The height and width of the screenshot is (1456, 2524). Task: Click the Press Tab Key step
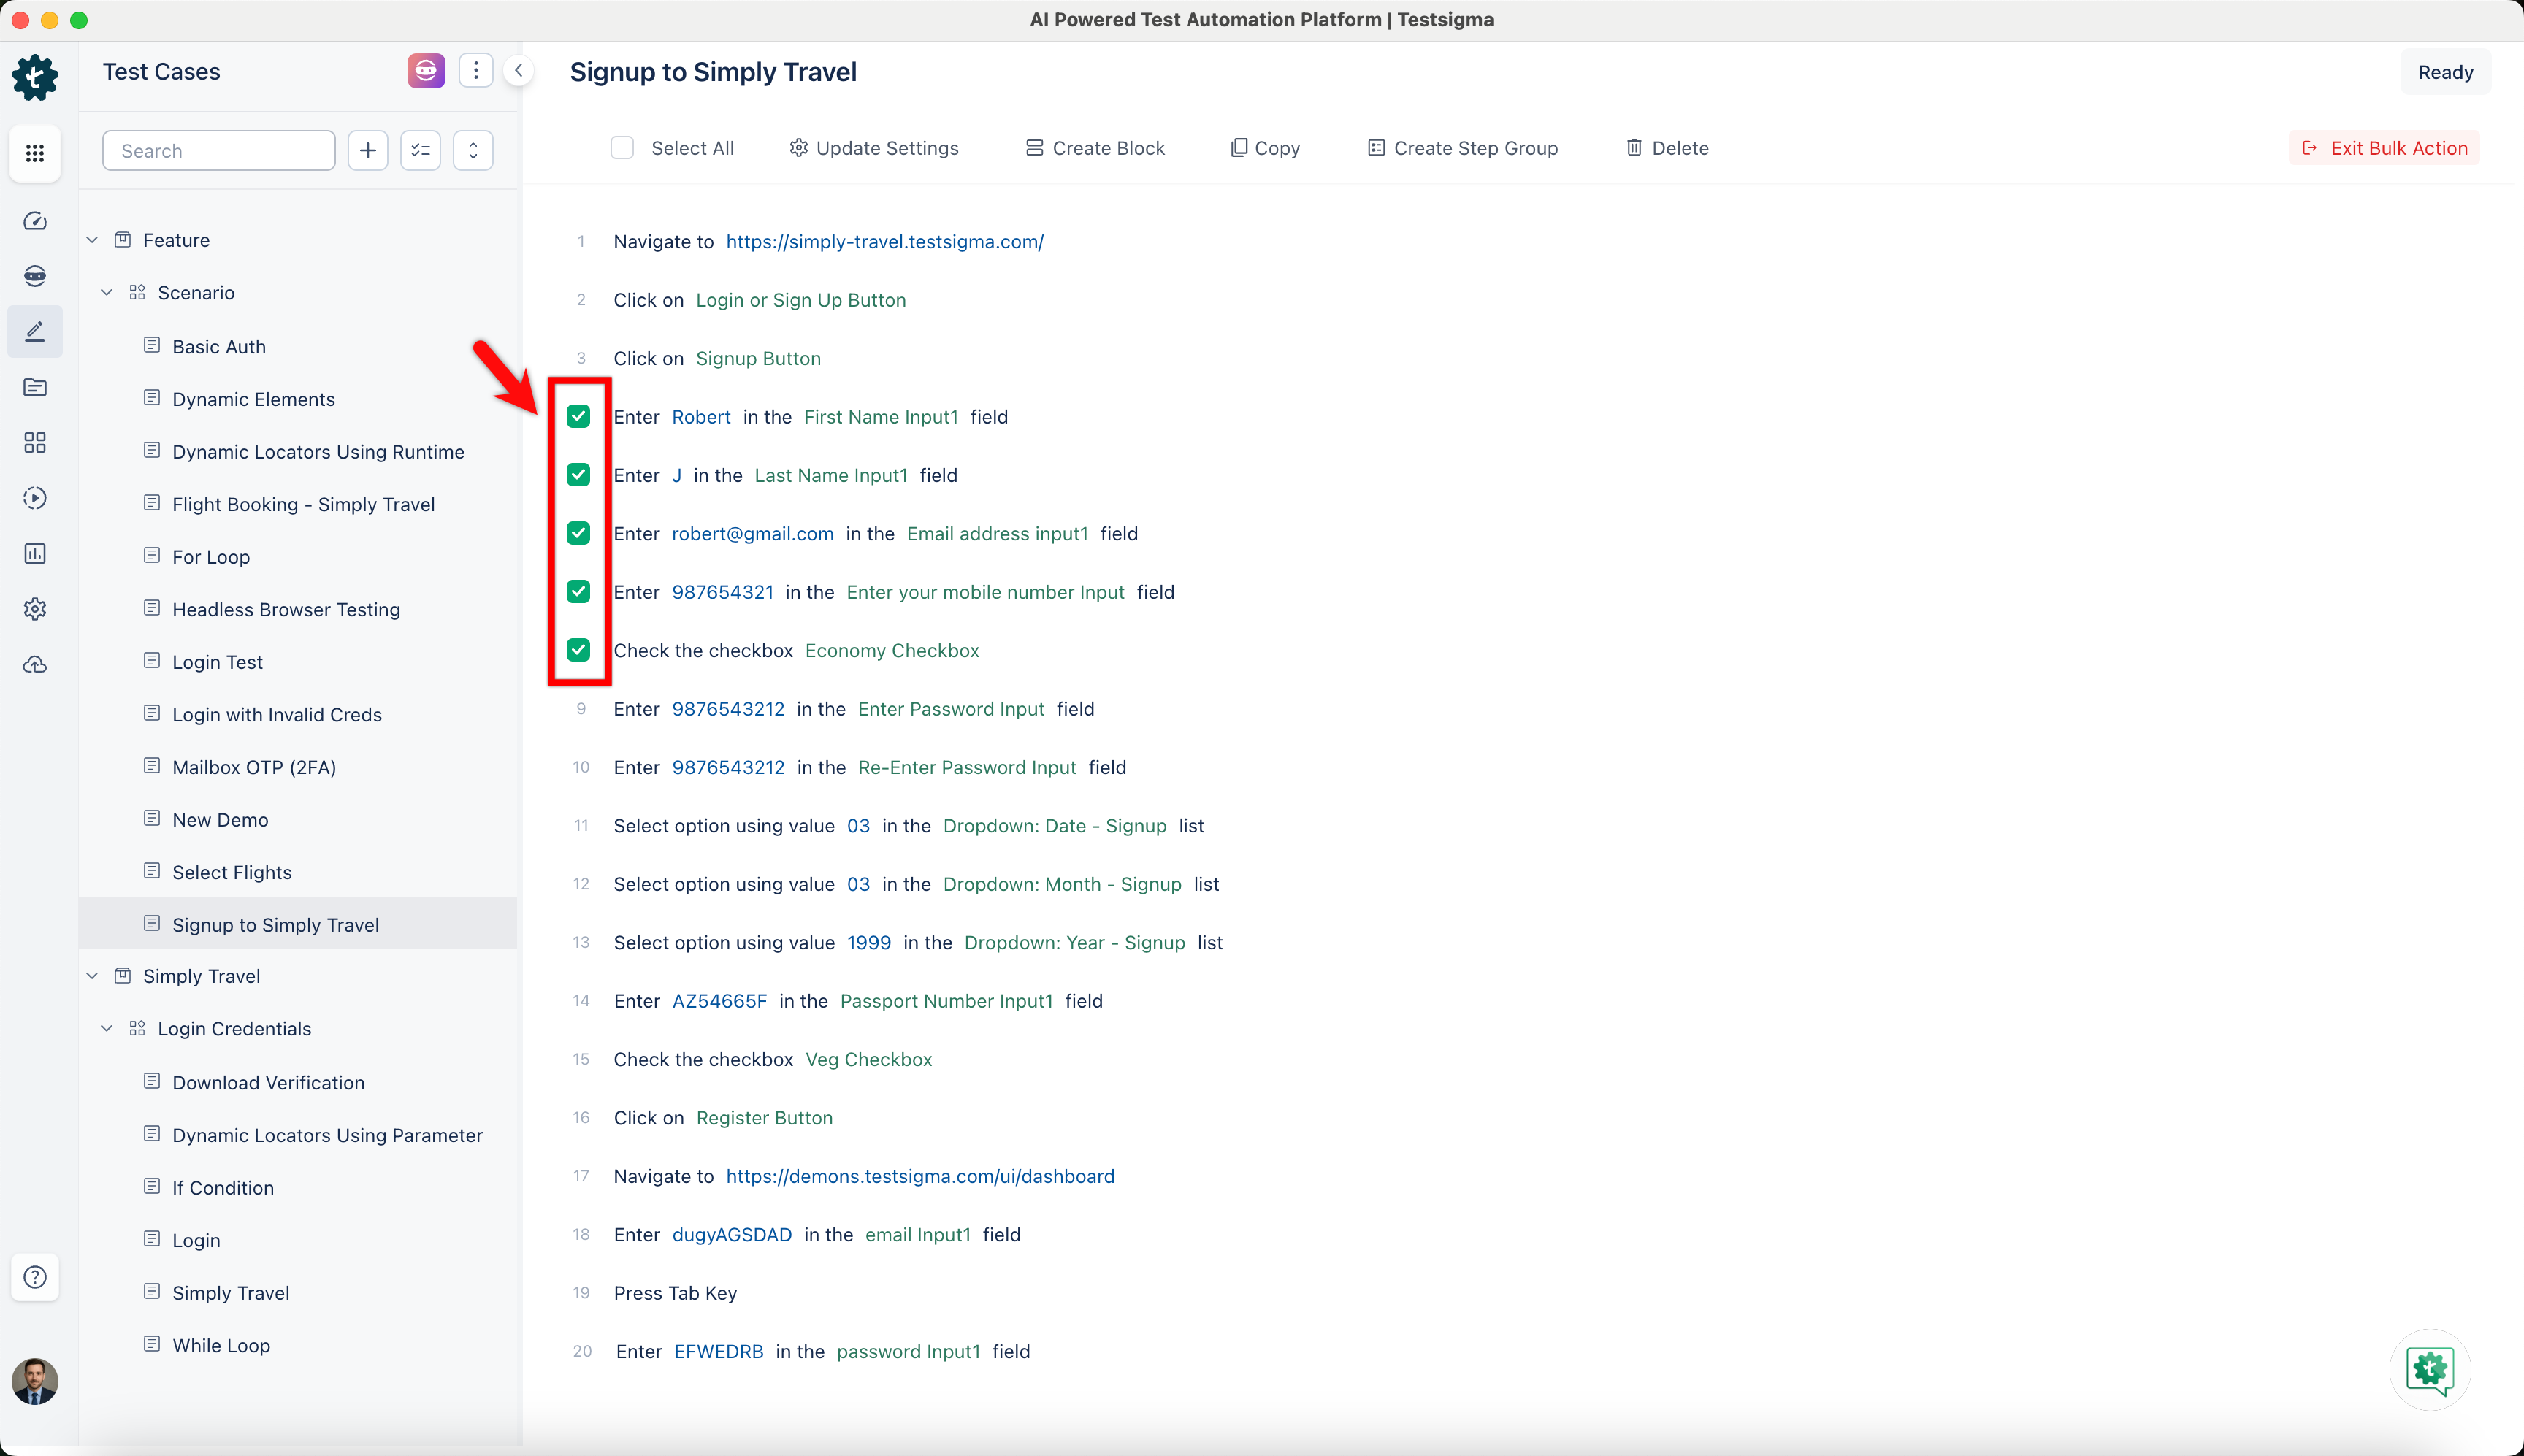[675, 1293]
